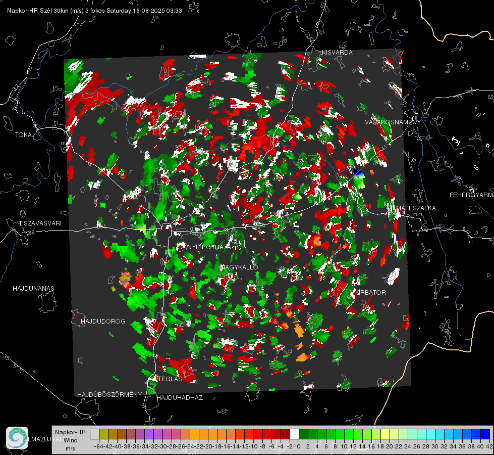Click the swirl logo icon at bottom left
The width and height of the screenshot is (494, 455).
pos(17,438)
